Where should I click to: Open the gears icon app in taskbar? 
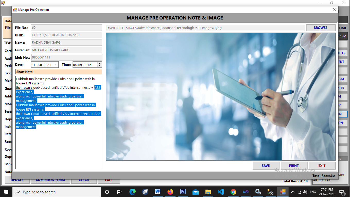click(x=258, y=192)
